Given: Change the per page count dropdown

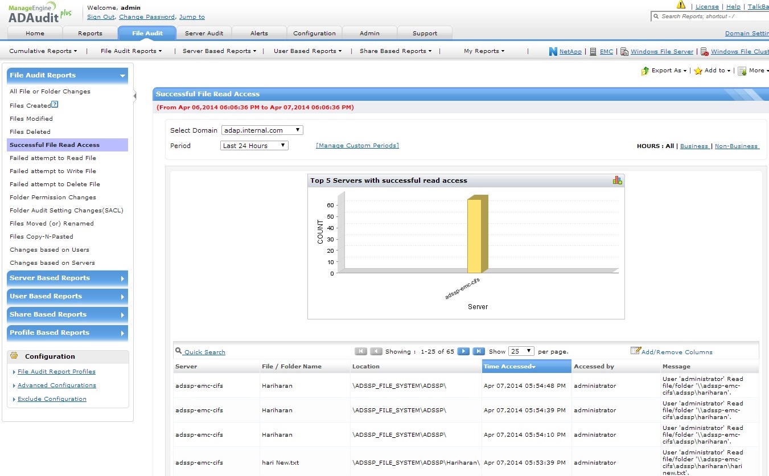Looking at the screenshot, I should pos(521,351).
